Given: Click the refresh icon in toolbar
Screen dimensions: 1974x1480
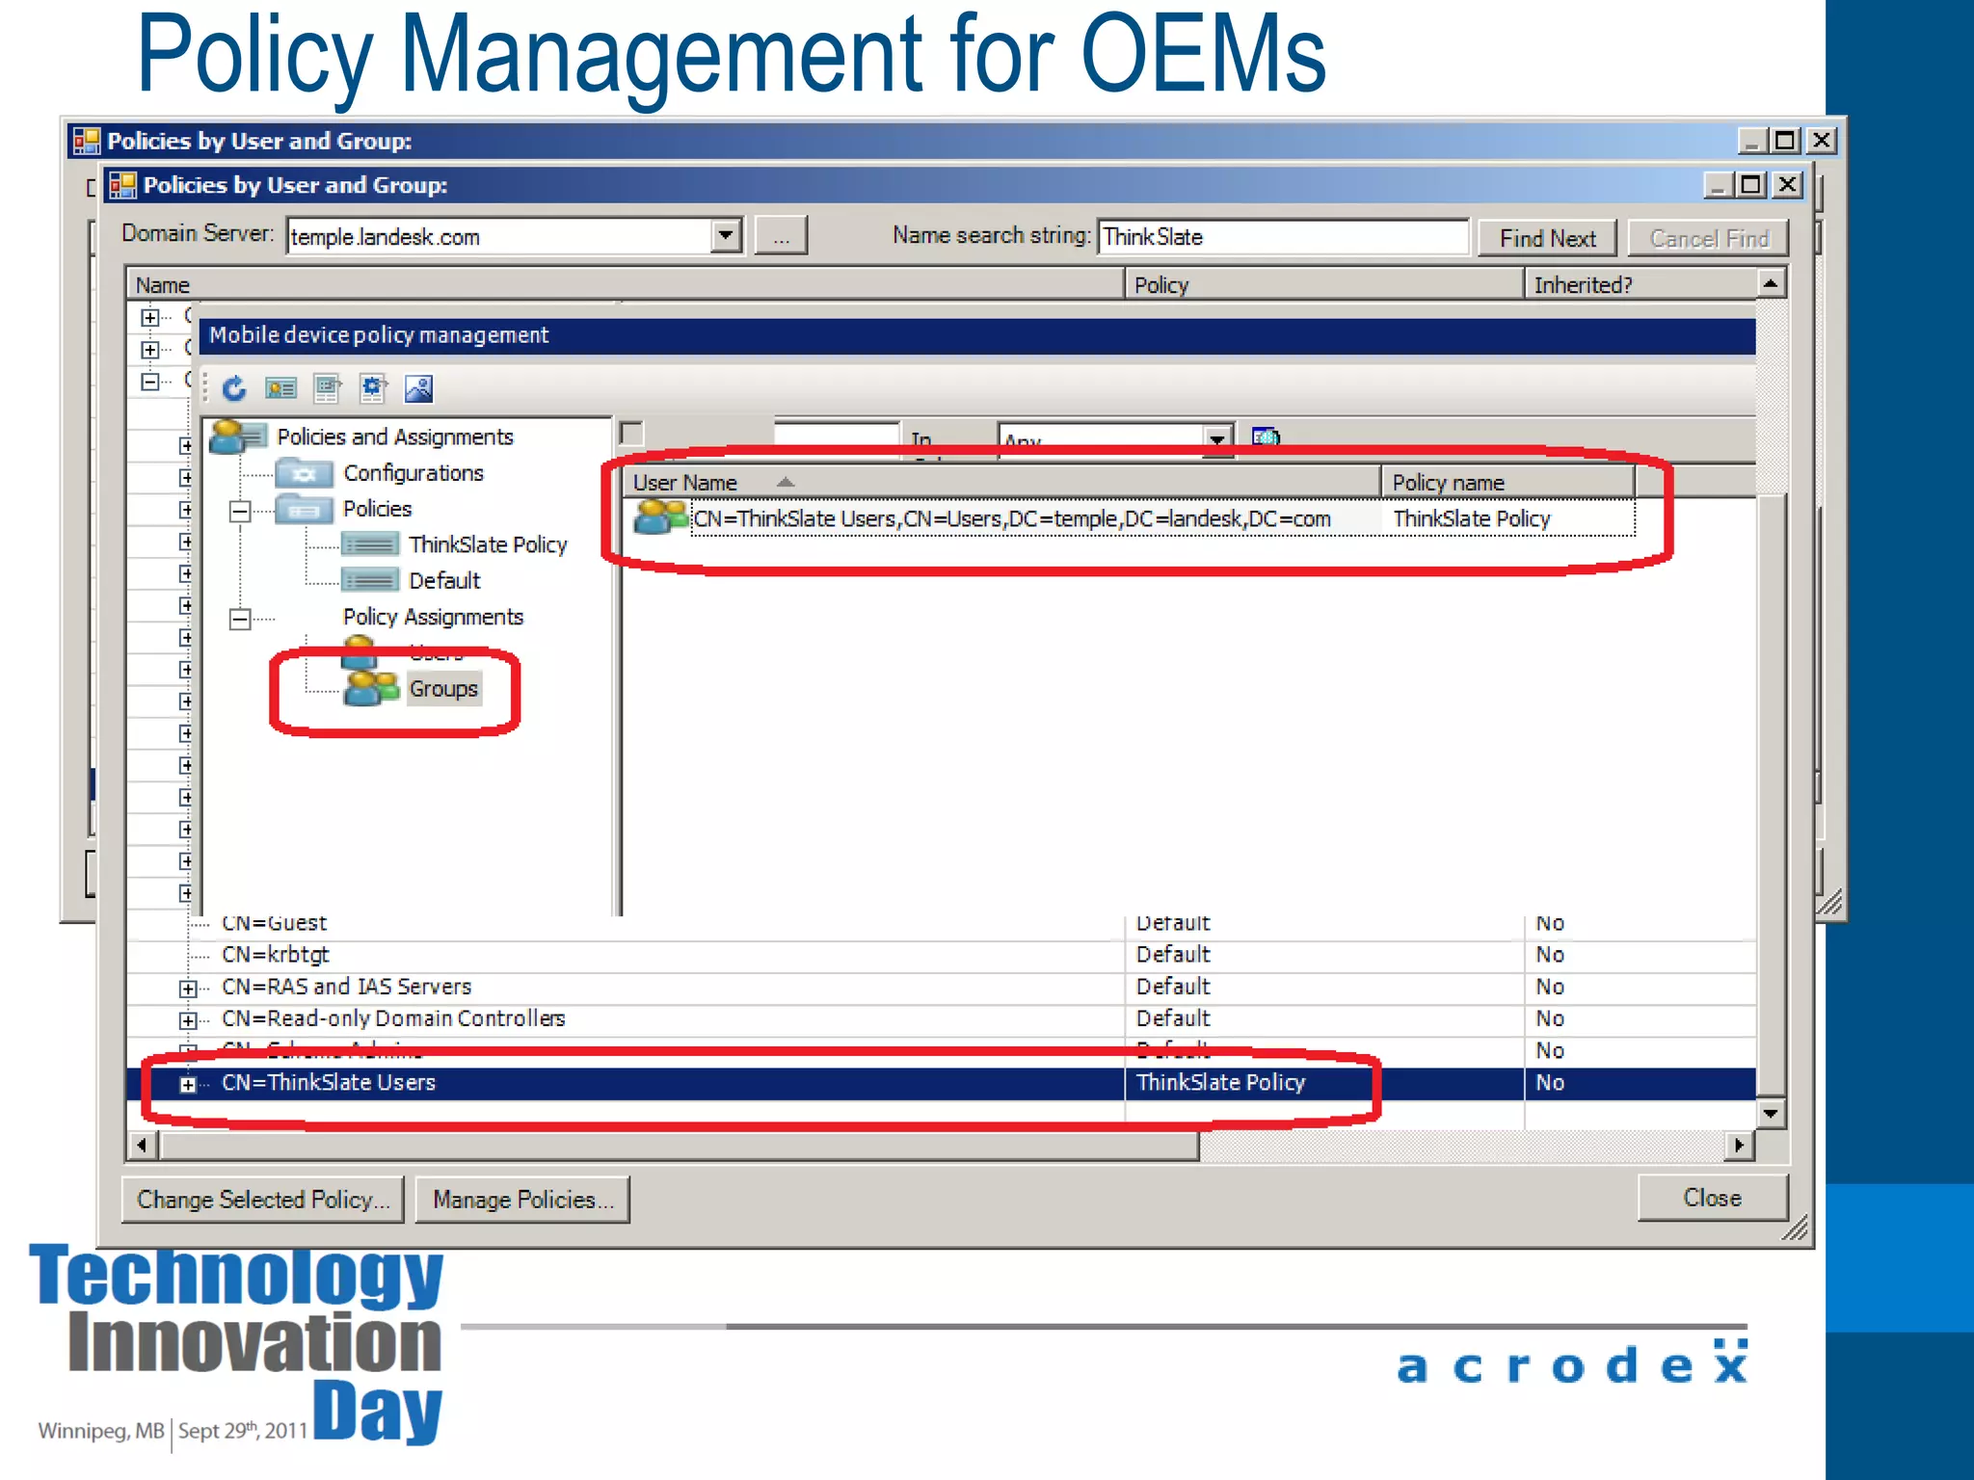Looking at the screenshot, I should click(x=234, y=388).
